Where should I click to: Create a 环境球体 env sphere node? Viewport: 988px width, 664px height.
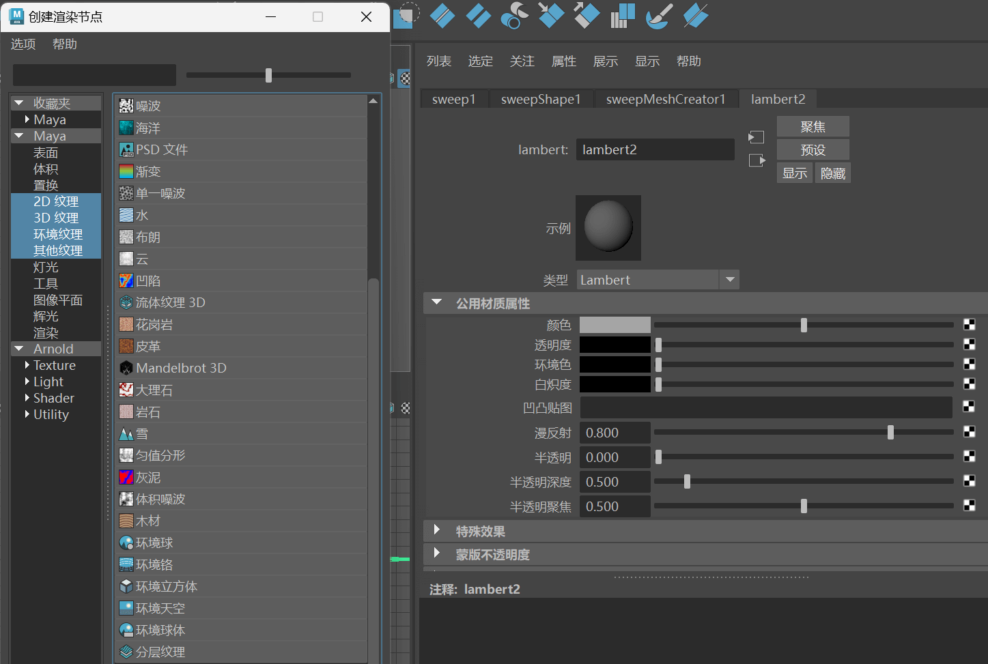click(240, 630)
